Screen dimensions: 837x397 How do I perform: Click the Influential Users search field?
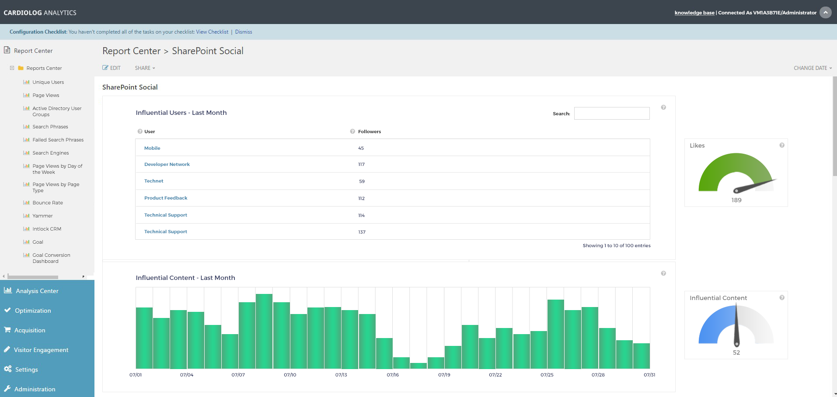click(x=612, y=113)
